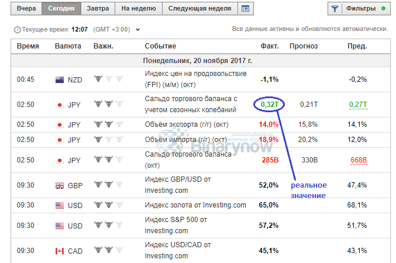Screen dimensions: 396x263
Task: Select the Сегодня tab
Action: (61, 9)
